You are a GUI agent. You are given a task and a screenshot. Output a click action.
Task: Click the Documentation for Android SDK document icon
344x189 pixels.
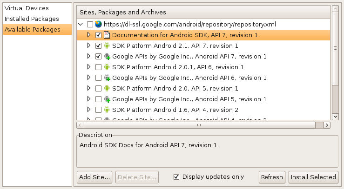[x=107, y=35]
